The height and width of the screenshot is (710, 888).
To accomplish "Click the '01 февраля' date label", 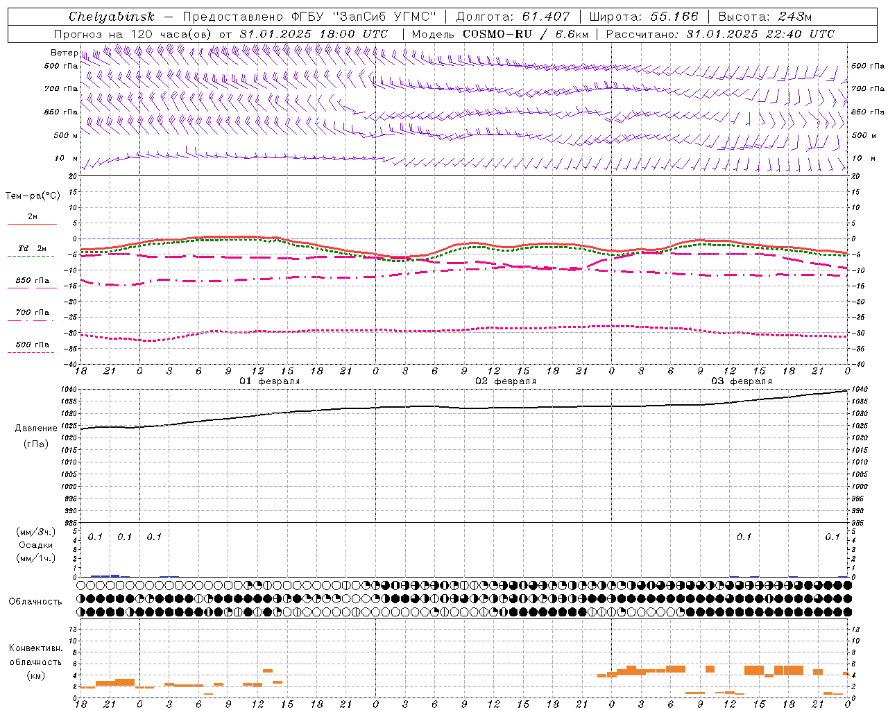I will click(x=270, y=381).
